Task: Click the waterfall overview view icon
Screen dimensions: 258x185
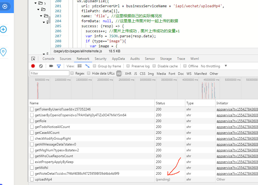Action: [x=87, y=66]
